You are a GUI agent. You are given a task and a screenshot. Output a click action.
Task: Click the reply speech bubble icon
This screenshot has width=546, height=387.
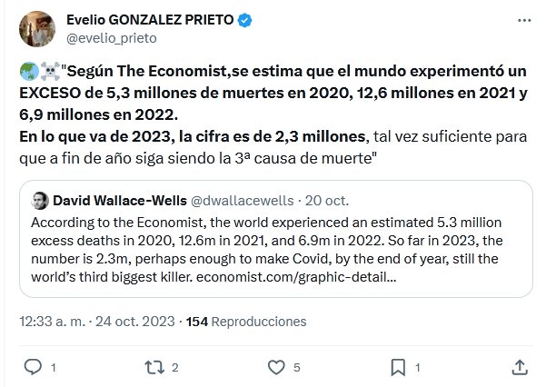33,367
